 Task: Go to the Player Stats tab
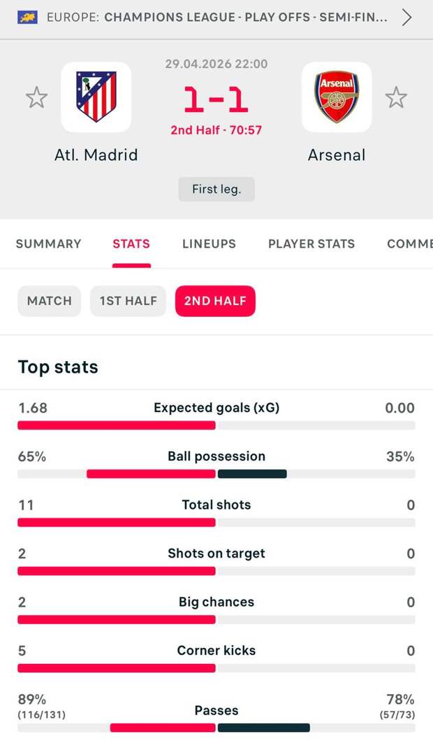311,244
